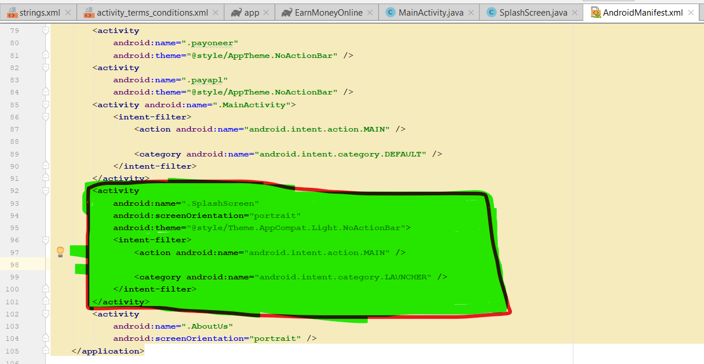Place cursor on line 84 AppTheme.NoActionBar theme
Image resolution: width=704 pixels, height=364 pixels.
(233, 92)
